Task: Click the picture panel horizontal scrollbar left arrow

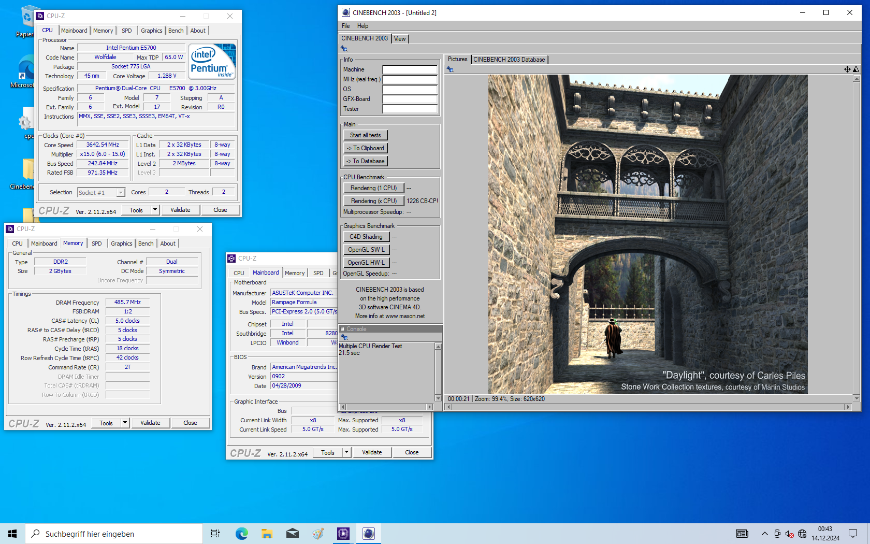Action: (x=449, y=407)
